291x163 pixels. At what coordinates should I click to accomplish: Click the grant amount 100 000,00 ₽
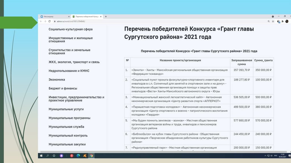[263, 80]
